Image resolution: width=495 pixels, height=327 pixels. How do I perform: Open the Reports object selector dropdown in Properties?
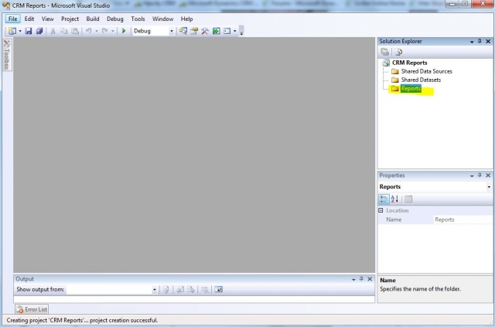tap(489, 187)
